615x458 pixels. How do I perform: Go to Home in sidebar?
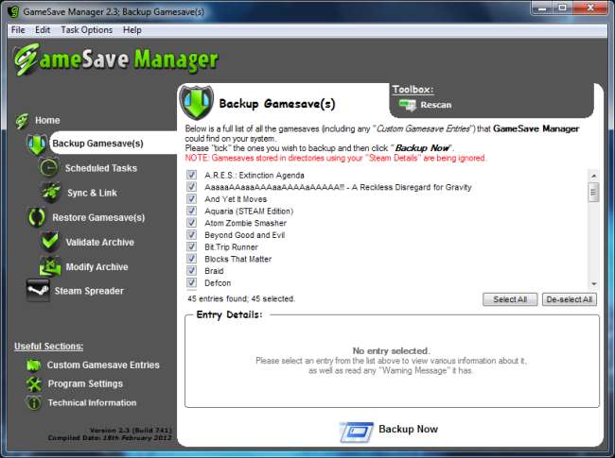tap(47, 120)
